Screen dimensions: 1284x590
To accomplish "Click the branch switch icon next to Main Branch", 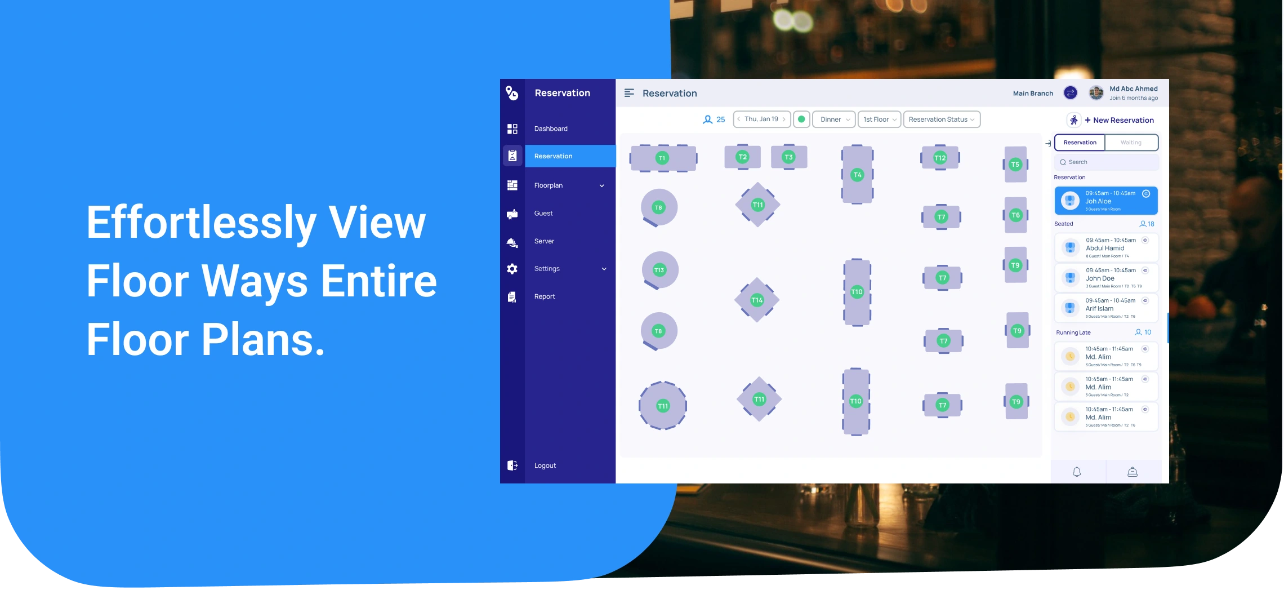I will tap(1070, 93).
